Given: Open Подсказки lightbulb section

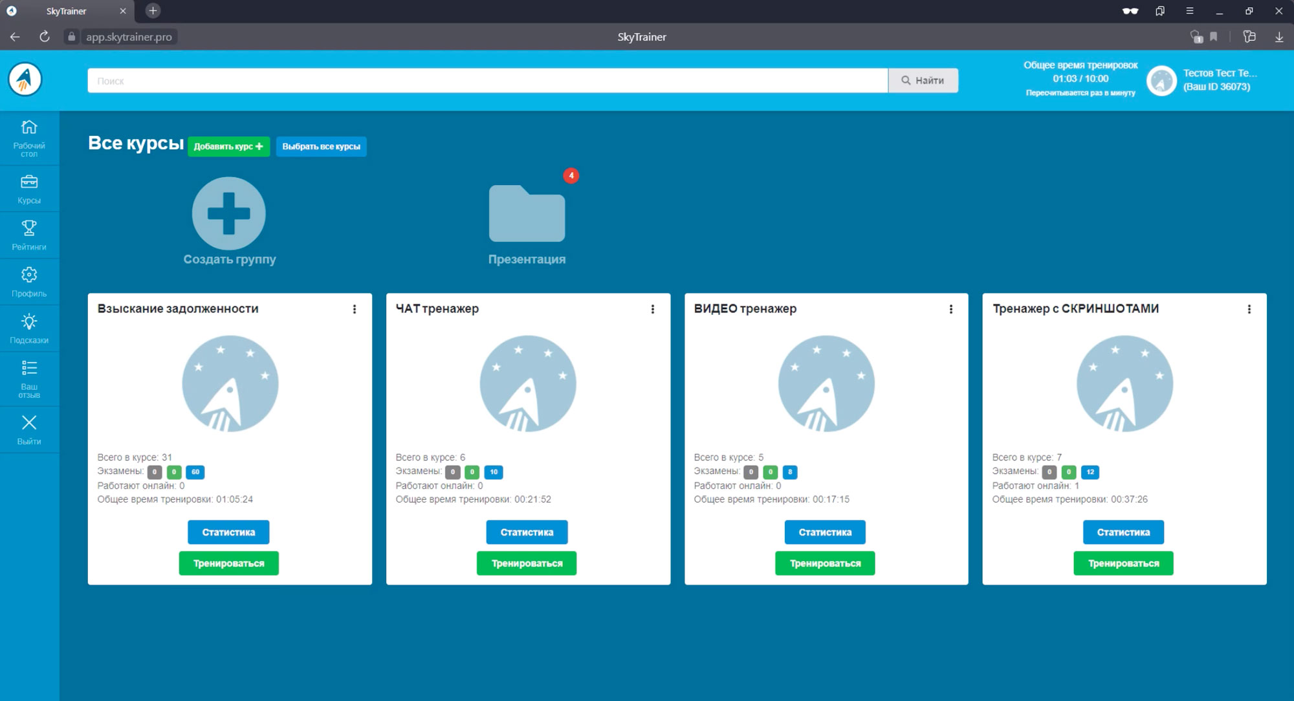Looking at the screenshot, I should pos(29,328).
